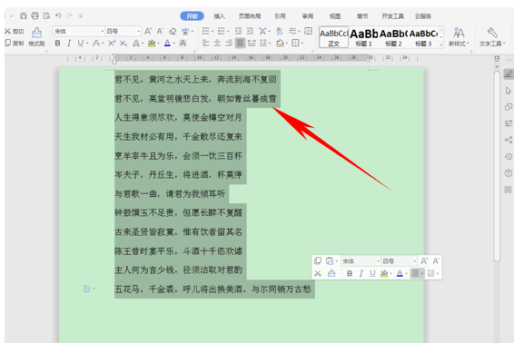Click distributed alignment icon
The width and height of the screenshot is (514, 343).
pos(252,43)
